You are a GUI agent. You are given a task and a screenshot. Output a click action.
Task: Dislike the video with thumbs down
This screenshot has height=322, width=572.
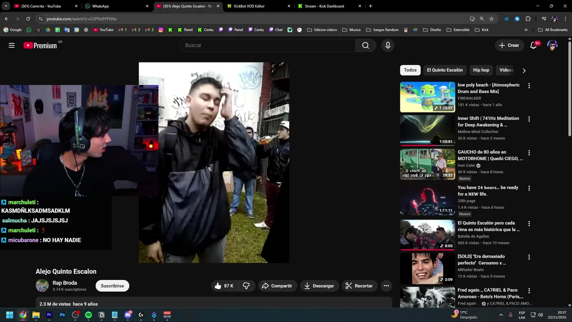point(247,286)
